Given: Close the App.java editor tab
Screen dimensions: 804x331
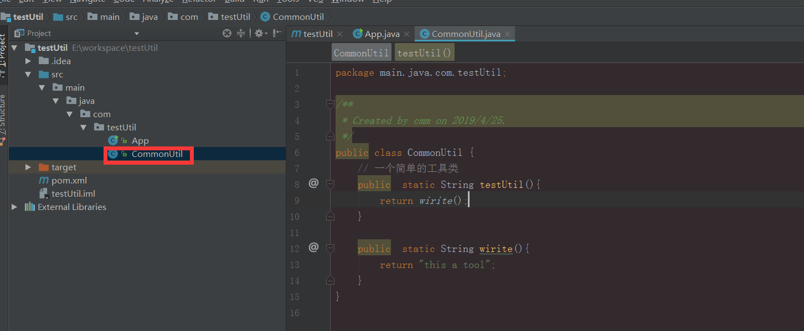Looking at the screenshot, I should [406, 34].
